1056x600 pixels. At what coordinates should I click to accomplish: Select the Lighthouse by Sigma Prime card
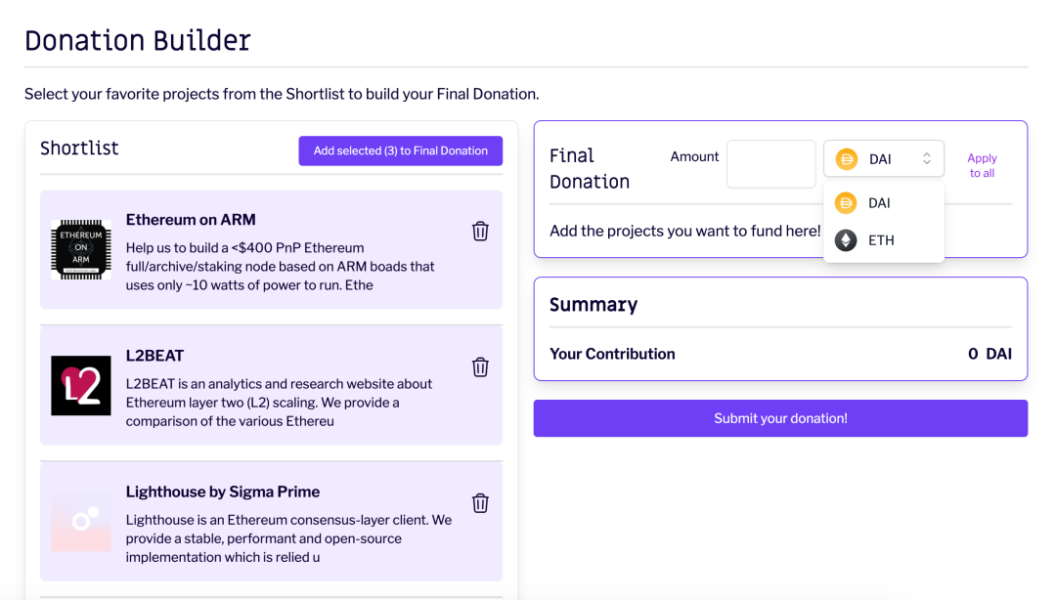pos(272,522)
